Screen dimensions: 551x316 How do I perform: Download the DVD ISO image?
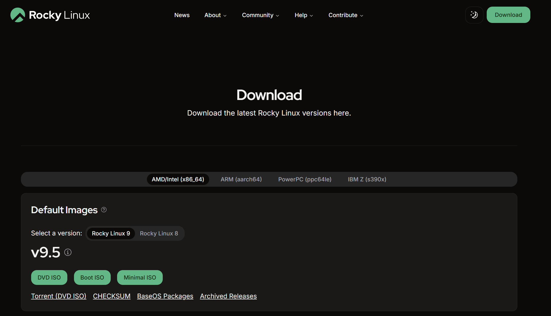click(x=49, y=277)
